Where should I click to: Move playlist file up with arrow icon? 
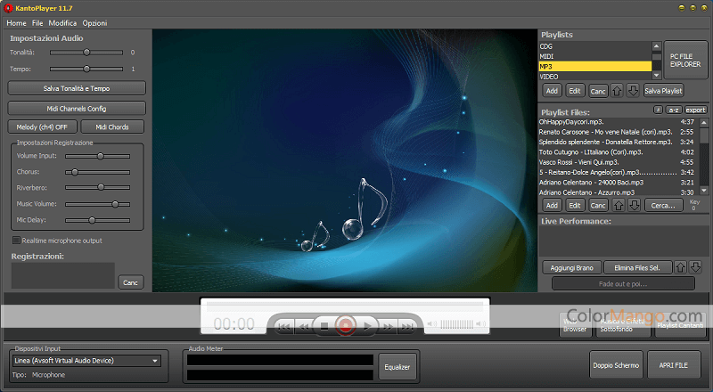coord(619,206)
